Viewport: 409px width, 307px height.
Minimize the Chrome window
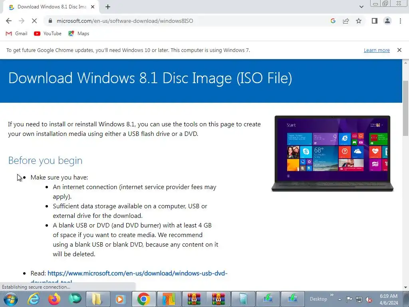375,3
